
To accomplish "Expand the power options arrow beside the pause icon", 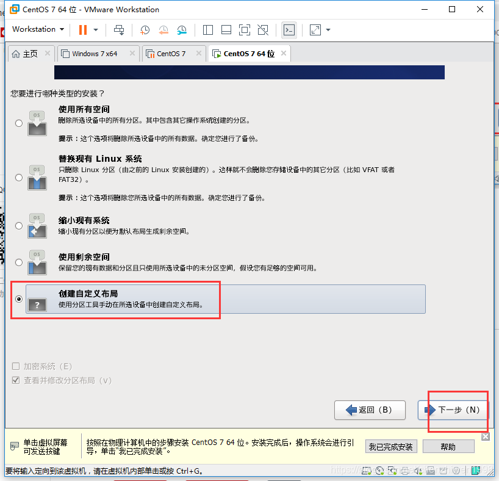I will pos(96,30).
